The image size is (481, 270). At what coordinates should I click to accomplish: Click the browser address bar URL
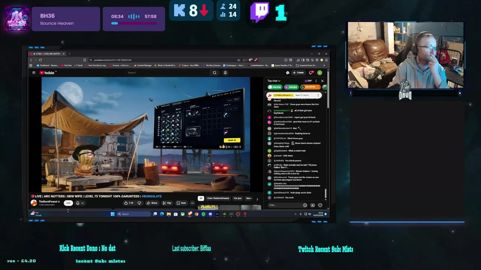coord(113,60)
